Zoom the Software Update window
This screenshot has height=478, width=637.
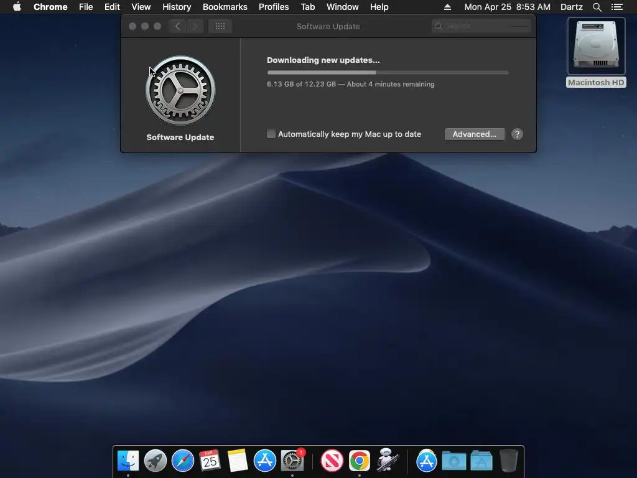(157, 26)
